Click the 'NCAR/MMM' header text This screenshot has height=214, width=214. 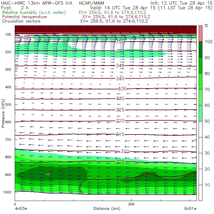pos(92,3)
